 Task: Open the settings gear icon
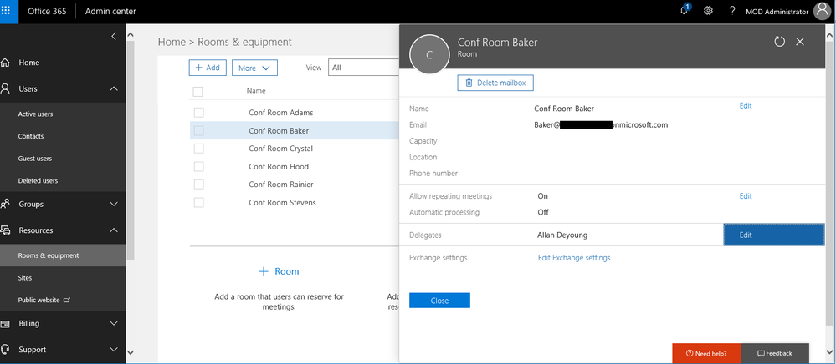[x=708, y=11]
